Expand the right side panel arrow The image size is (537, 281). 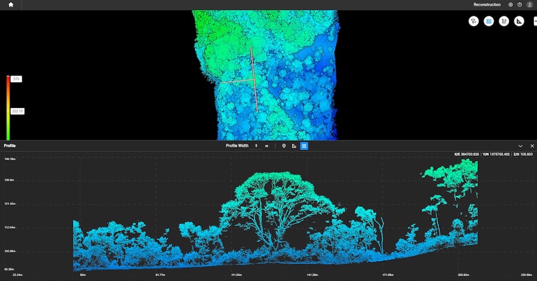(x=535, y=21)
